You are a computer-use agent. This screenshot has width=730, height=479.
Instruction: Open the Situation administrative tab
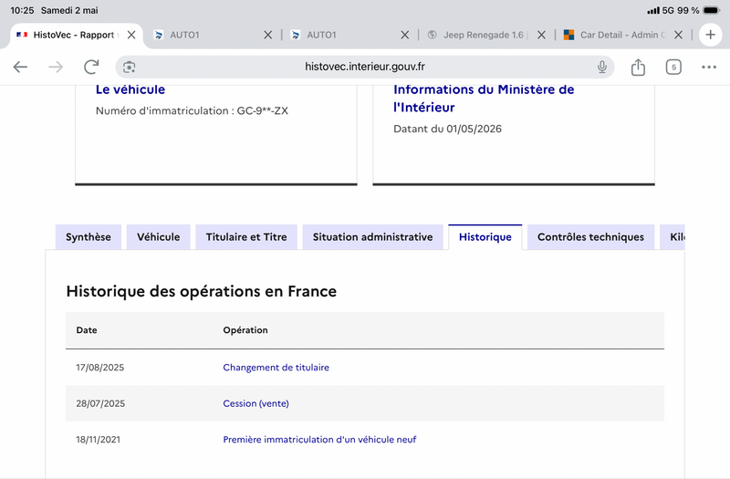pos(373,237)
